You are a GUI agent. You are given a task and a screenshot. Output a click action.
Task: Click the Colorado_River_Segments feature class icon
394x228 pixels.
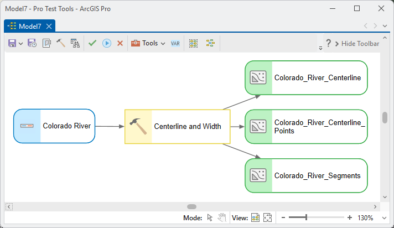click(x=258, y=175)
